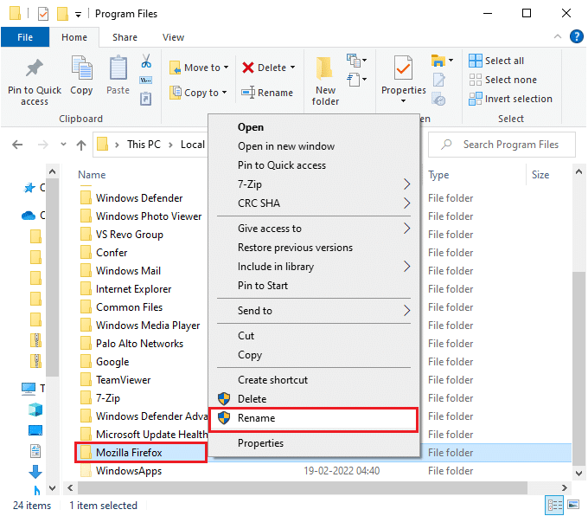Click the Select all icon
Screen dimensions: 588x516
475,61
